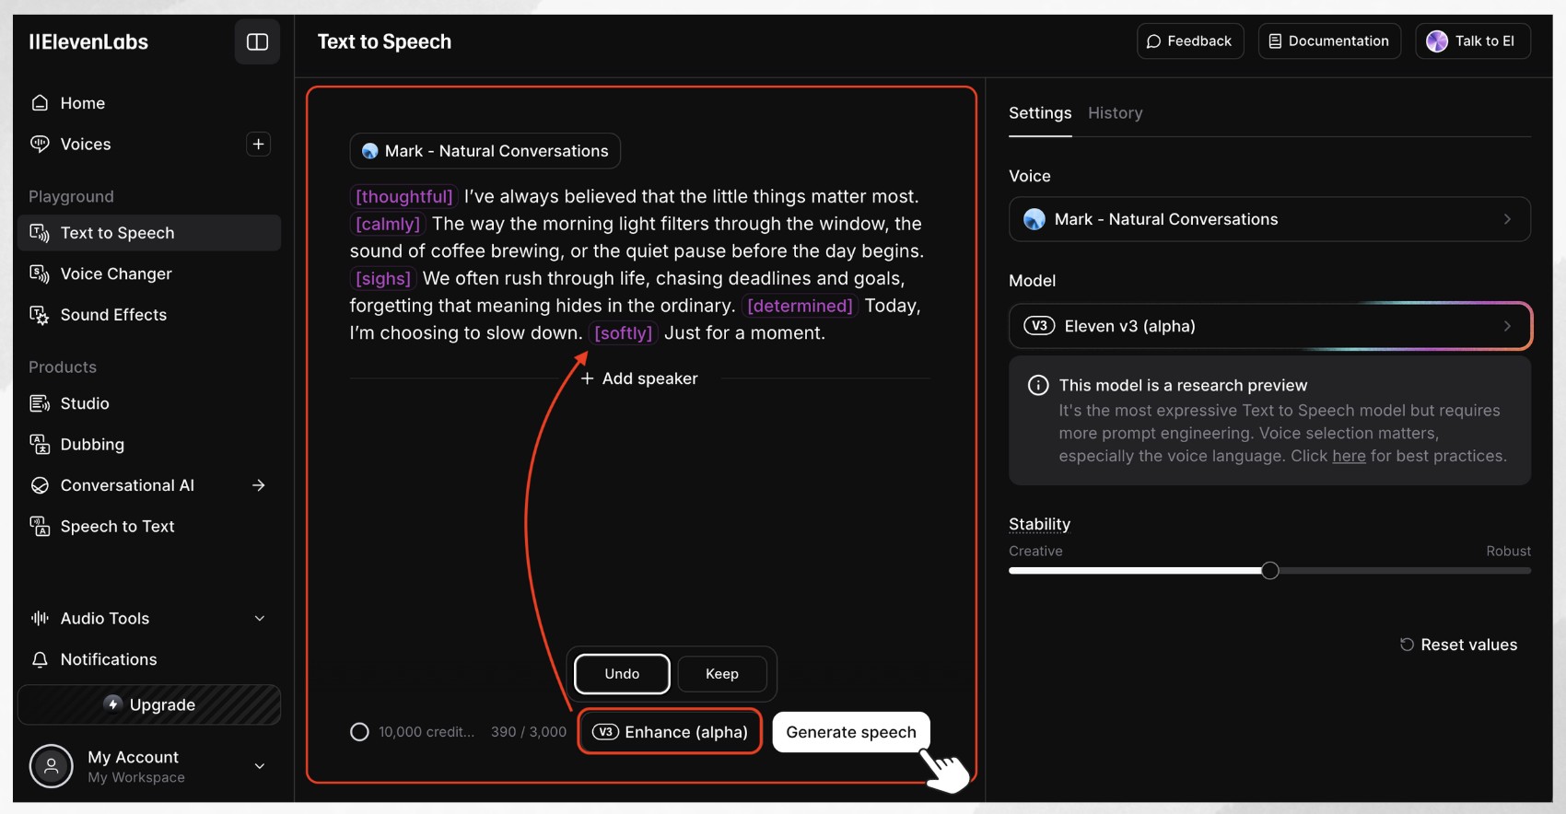The width and height of the screenshot is (1566, 814).
Task: Click the My Account avatar icon
Action: pyautogui.click(x=51, y=766)
